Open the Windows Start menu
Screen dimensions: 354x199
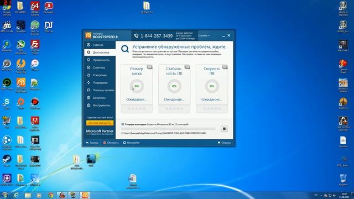click(4, 195)
